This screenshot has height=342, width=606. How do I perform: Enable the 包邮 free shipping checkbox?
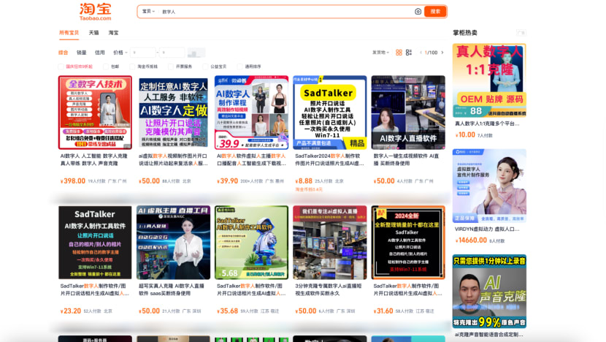[107, 66]
